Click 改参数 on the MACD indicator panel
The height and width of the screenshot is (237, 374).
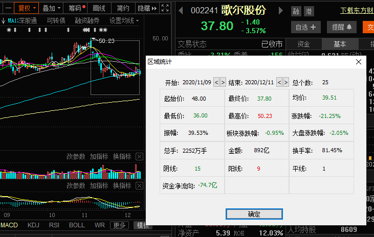point(76,185)
